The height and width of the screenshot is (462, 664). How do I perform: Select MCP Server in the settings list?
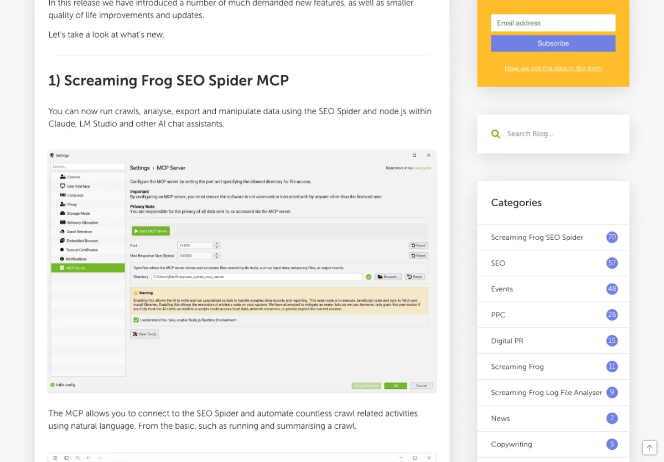(88, 268)
